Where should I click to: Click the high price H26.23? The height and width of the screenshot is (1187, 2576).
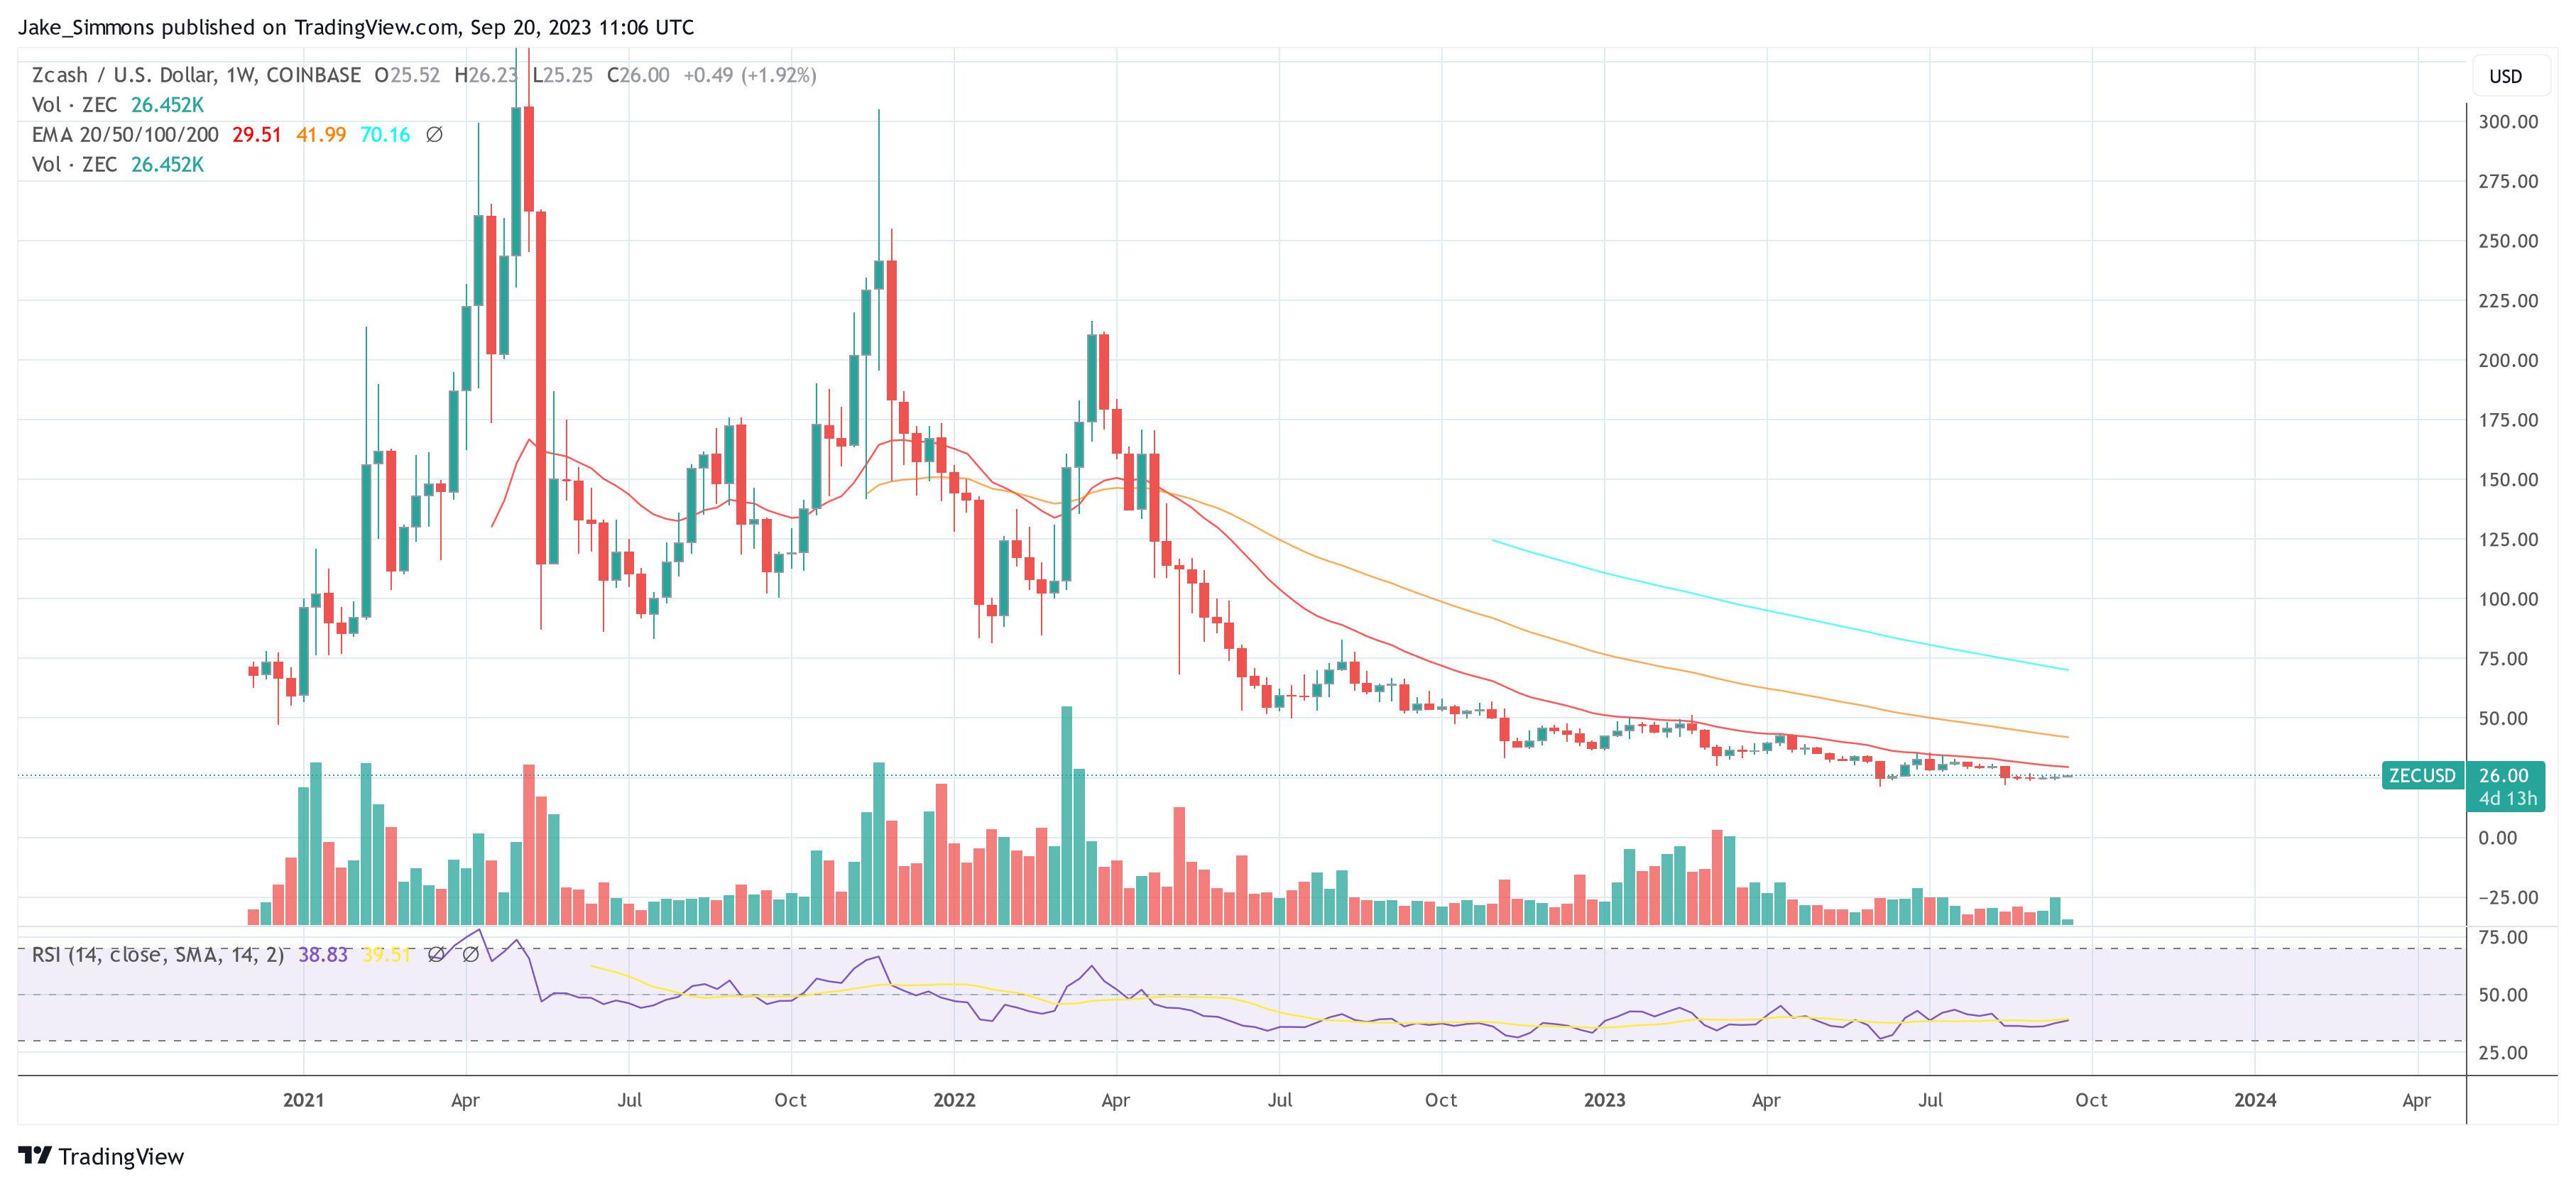(x=486, y=75)
